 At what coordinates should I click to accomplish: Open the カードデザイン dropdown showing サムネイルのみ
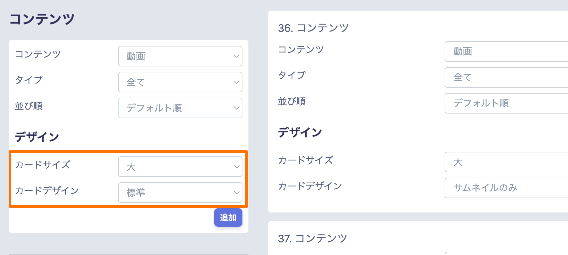pos(505,188)
